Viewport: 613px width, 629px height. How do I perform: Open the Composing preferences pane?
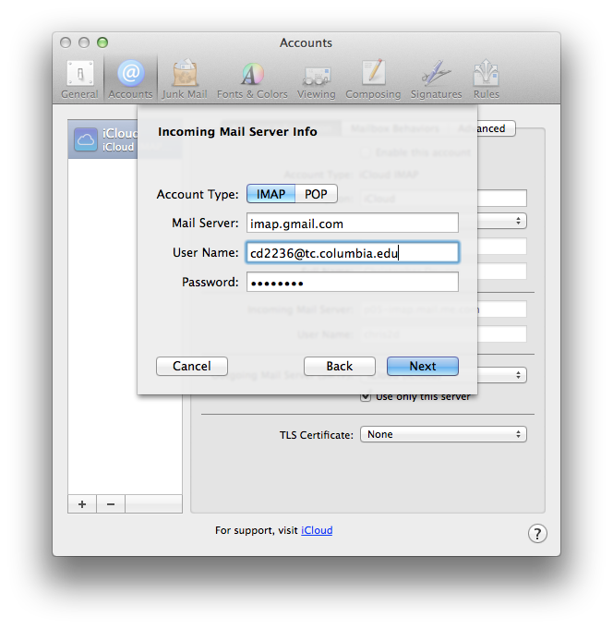(373, 79)
